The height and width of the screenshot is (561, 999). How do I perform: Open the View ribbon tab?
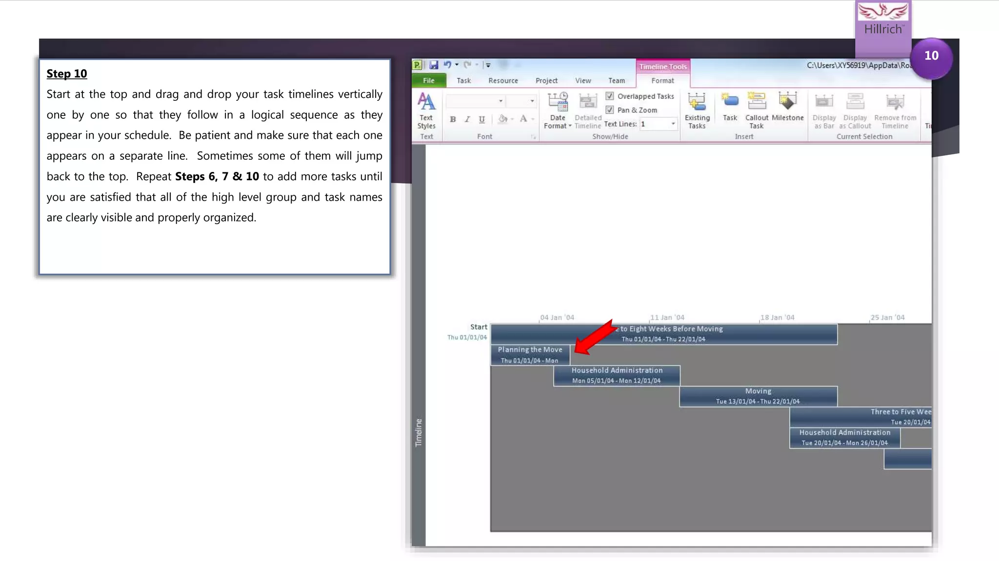click(582, 80)
